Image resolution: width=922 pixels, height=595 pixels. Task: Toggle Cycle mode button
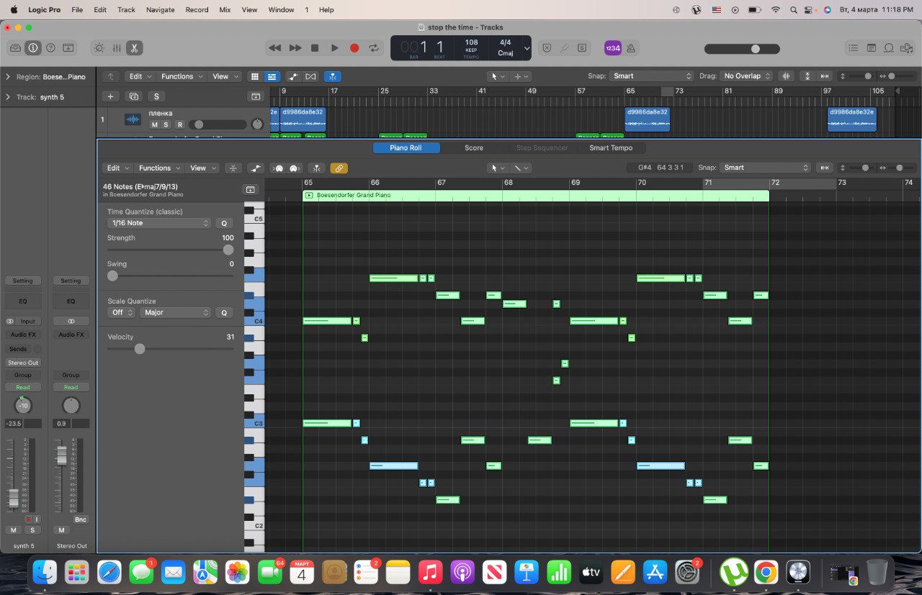(374, 48)
